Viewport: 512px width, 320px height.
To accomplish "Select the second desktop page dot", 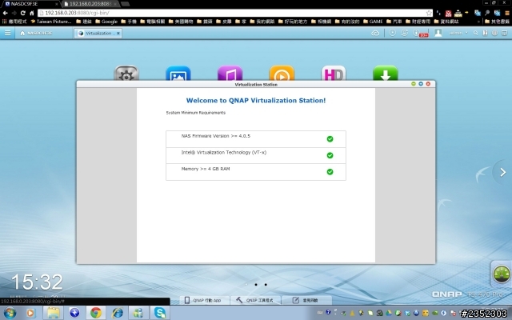I will [x=256, y=285].
